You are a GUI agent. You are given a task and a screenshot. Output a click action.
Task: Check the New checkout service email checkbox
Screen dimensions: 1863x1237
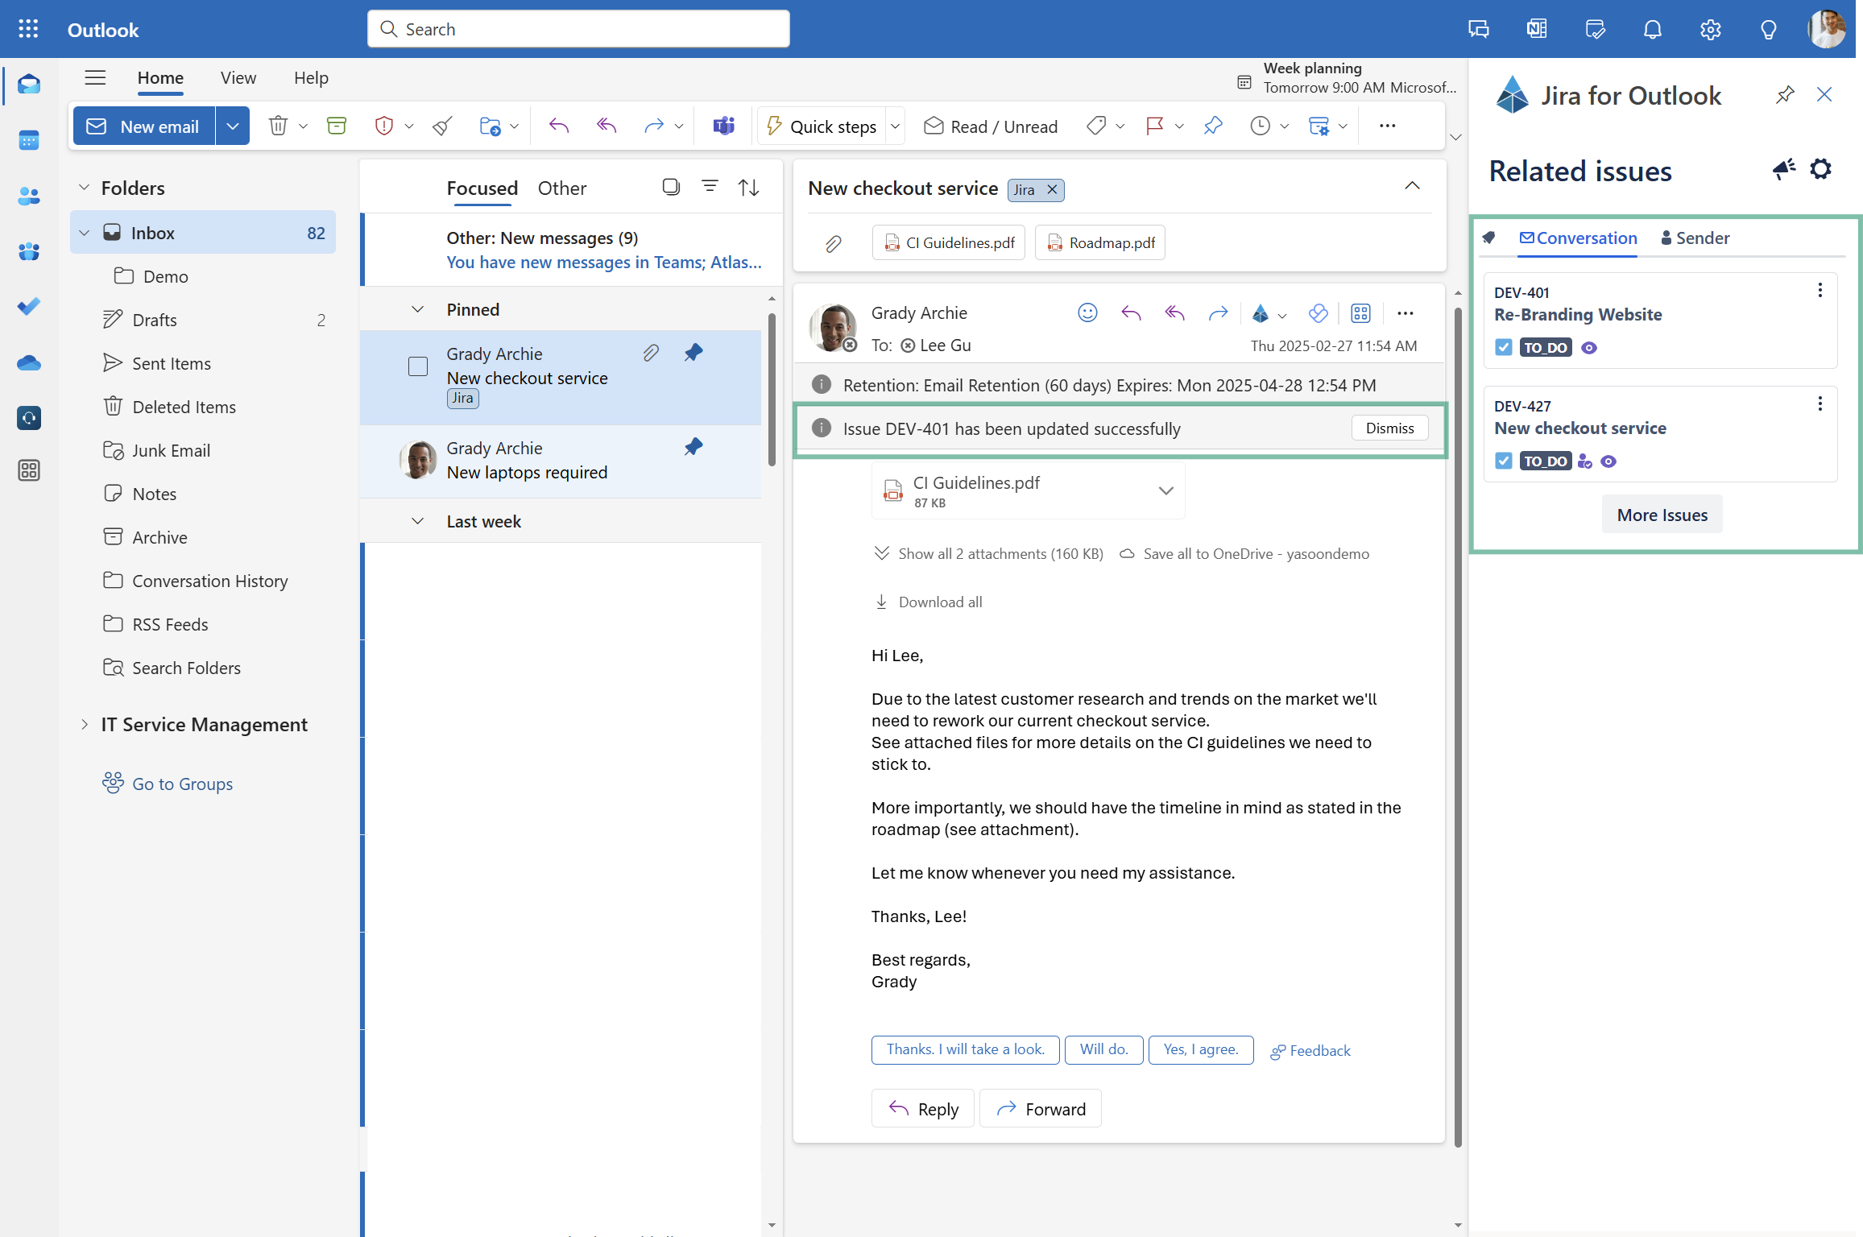[x=418, y=366]
